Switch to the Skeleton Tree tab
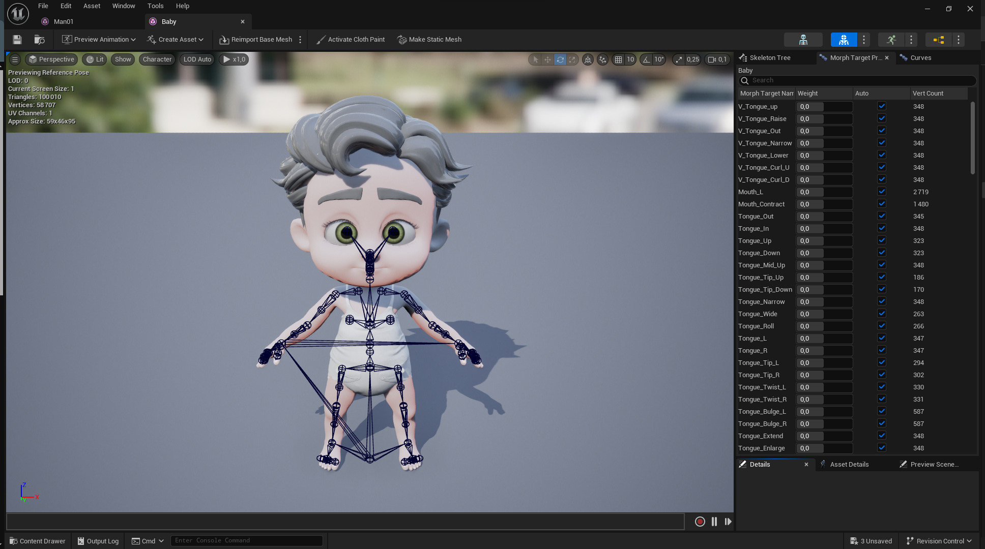This screenshot has width=985, height=549. pos(770,58)
